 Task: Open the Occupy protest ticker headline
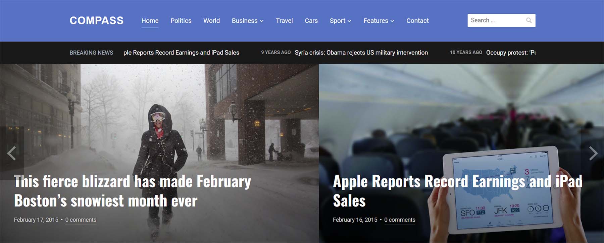511,53
